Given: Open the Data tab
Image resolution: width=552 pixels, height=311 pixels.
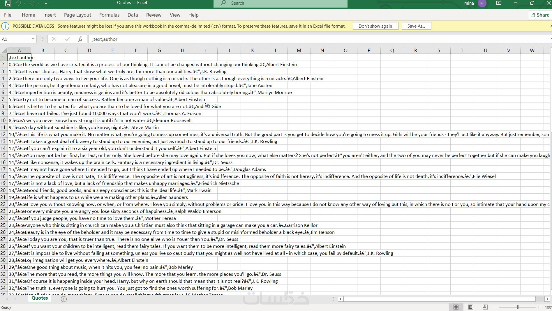Looking at the screenshot, I should (133, 15).
